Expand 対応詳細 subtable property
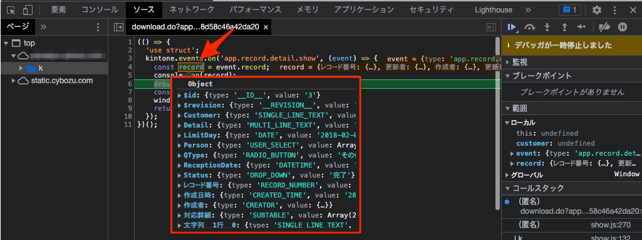 [179, 215]
